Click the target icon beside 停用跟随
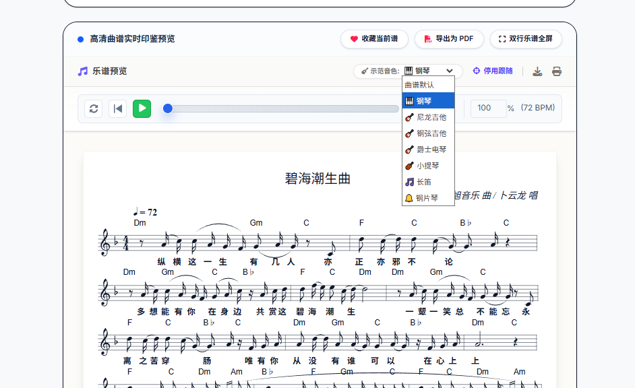 [476, 71]
